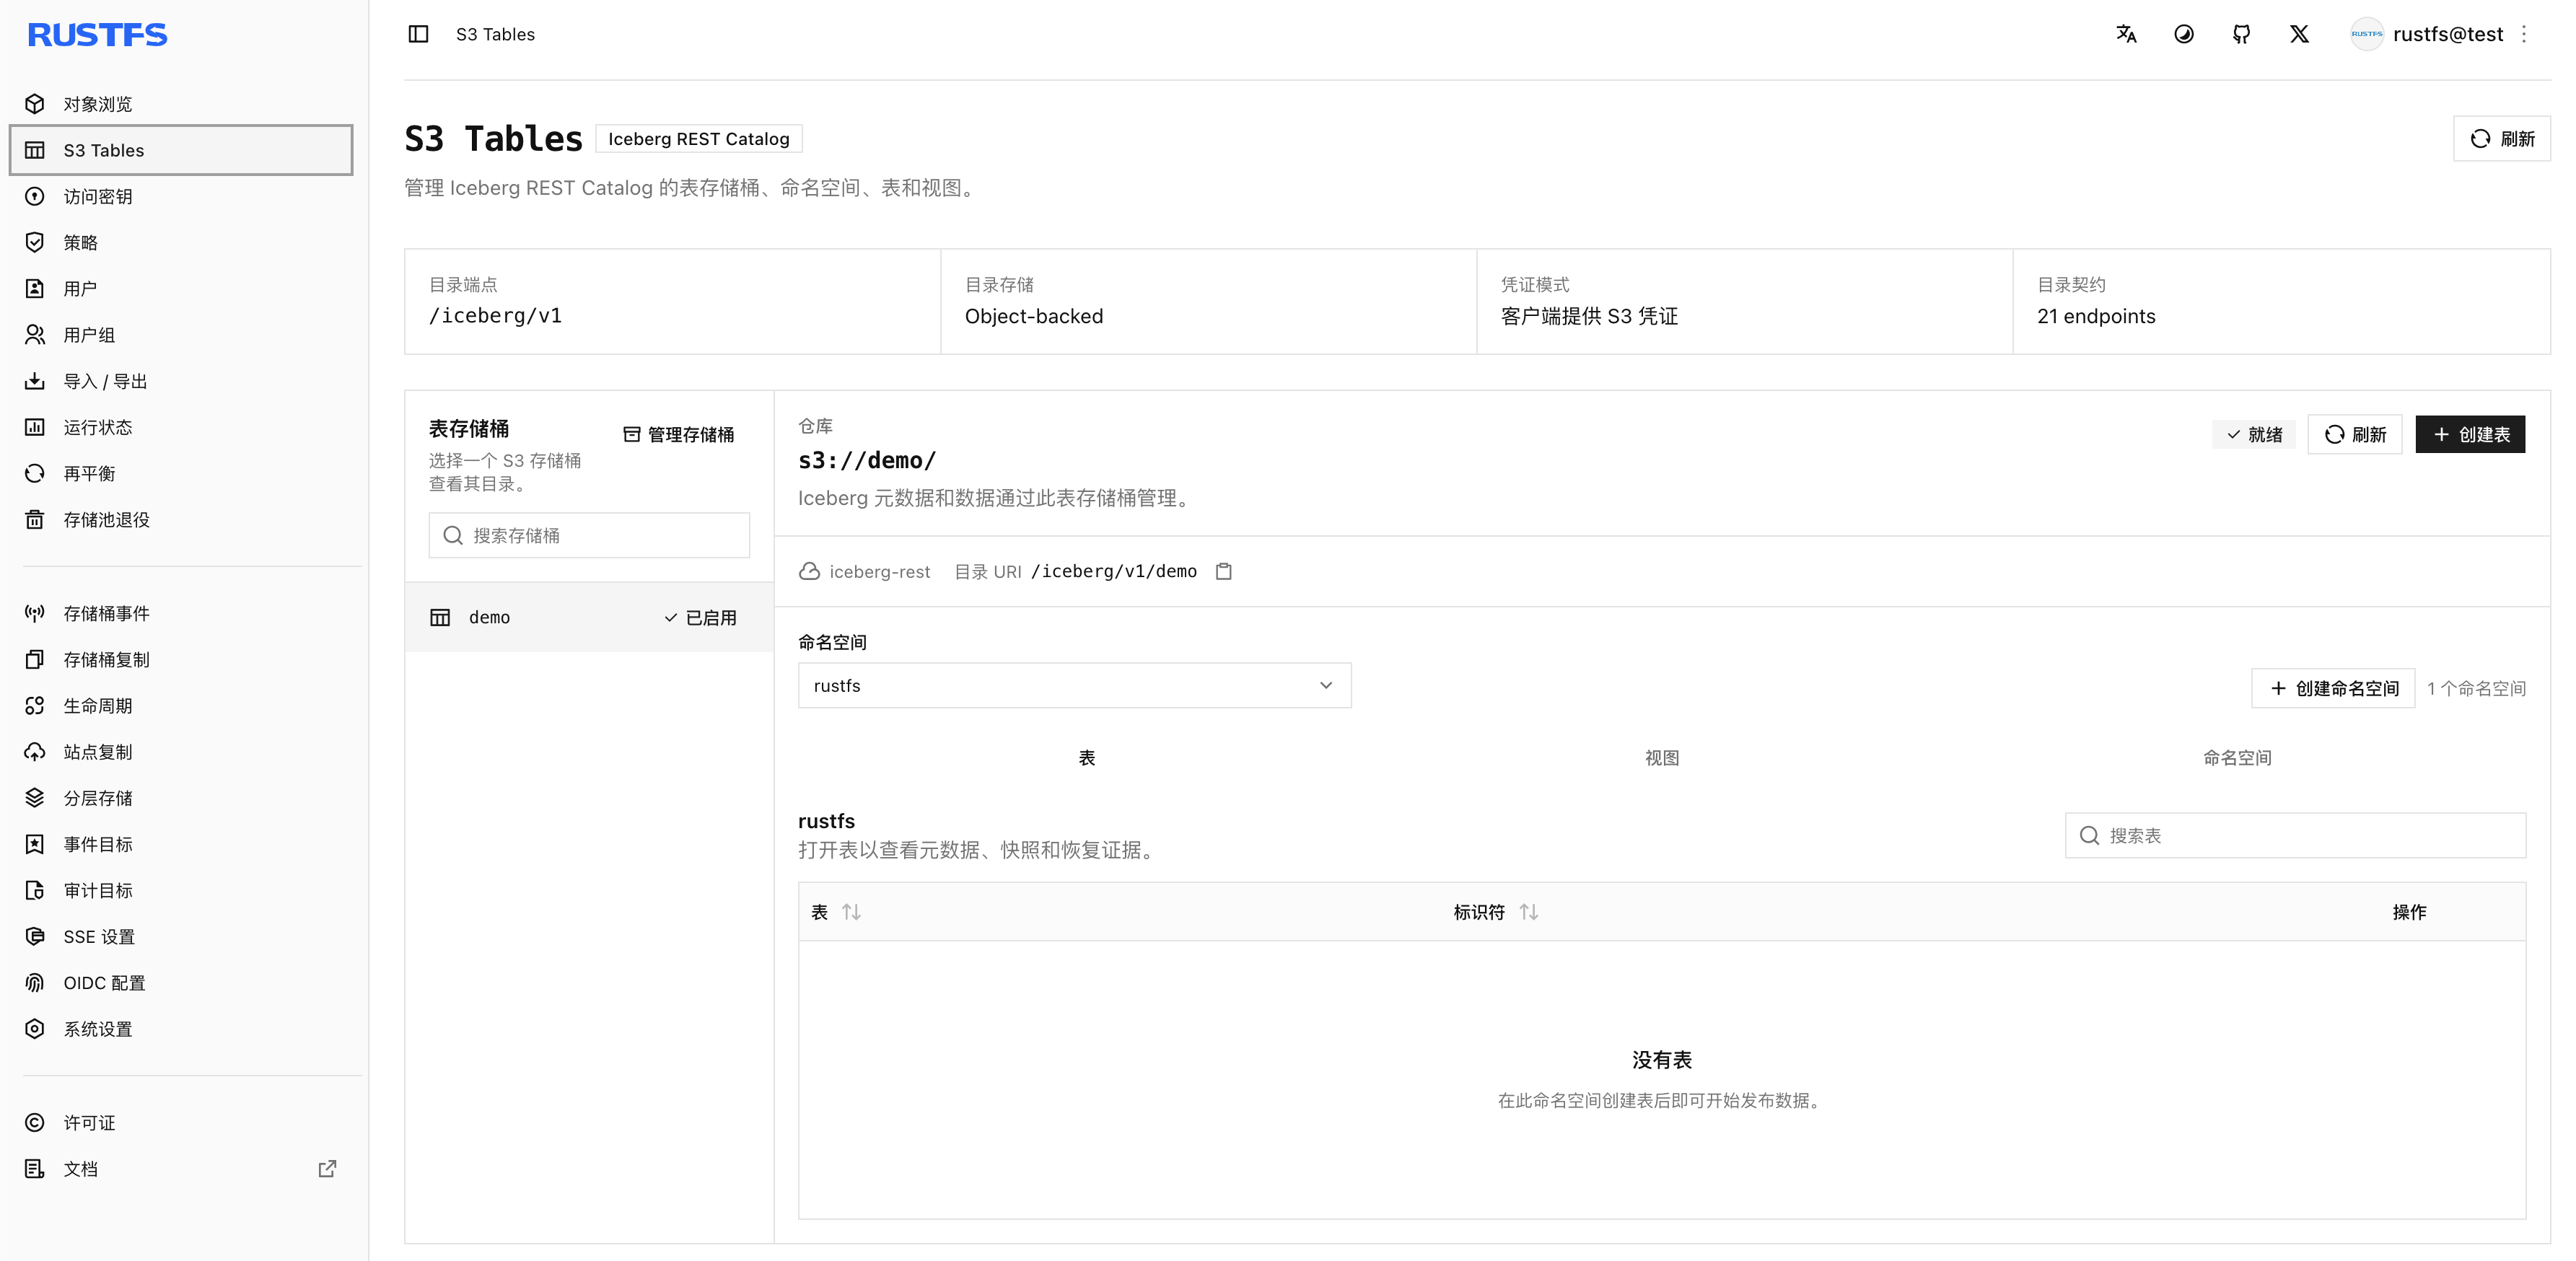This screenshot has width=2576, height=1261.
Task: Click the 存储池退役 trash icon
Action: click(35, 519)
